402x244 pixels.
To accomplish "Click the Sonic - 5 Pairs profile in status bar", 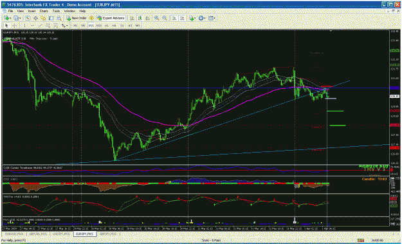I will click(x=212, y=240).
